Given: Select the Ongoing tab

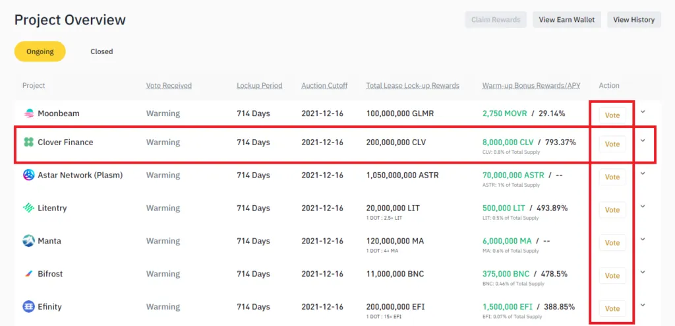Looking at the screenshot, I should click(40, 51).
